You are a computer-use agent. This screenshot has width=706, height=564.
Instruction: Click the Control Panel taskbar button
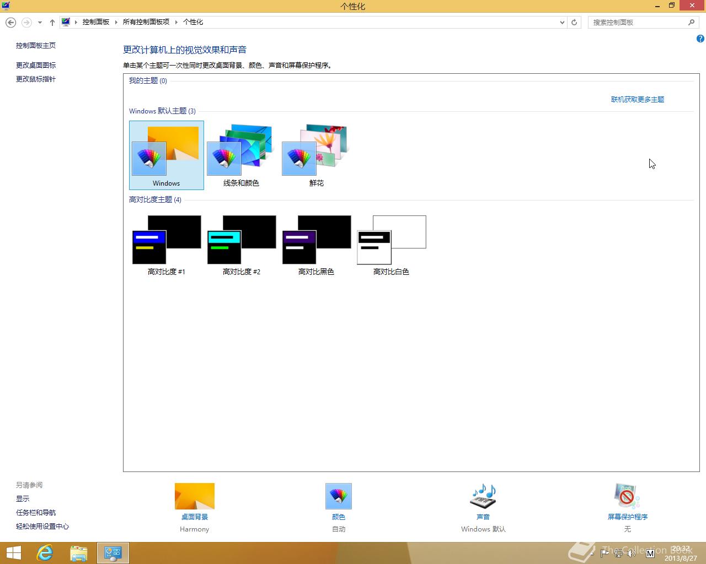tap(113, 553)
